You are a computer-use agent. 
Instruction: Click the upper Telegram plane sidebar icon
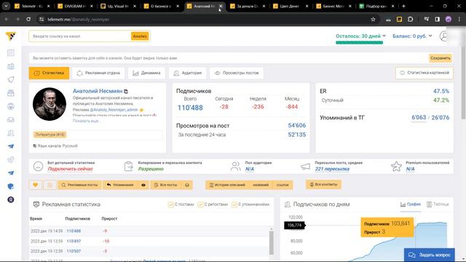(x=11, y=146)
